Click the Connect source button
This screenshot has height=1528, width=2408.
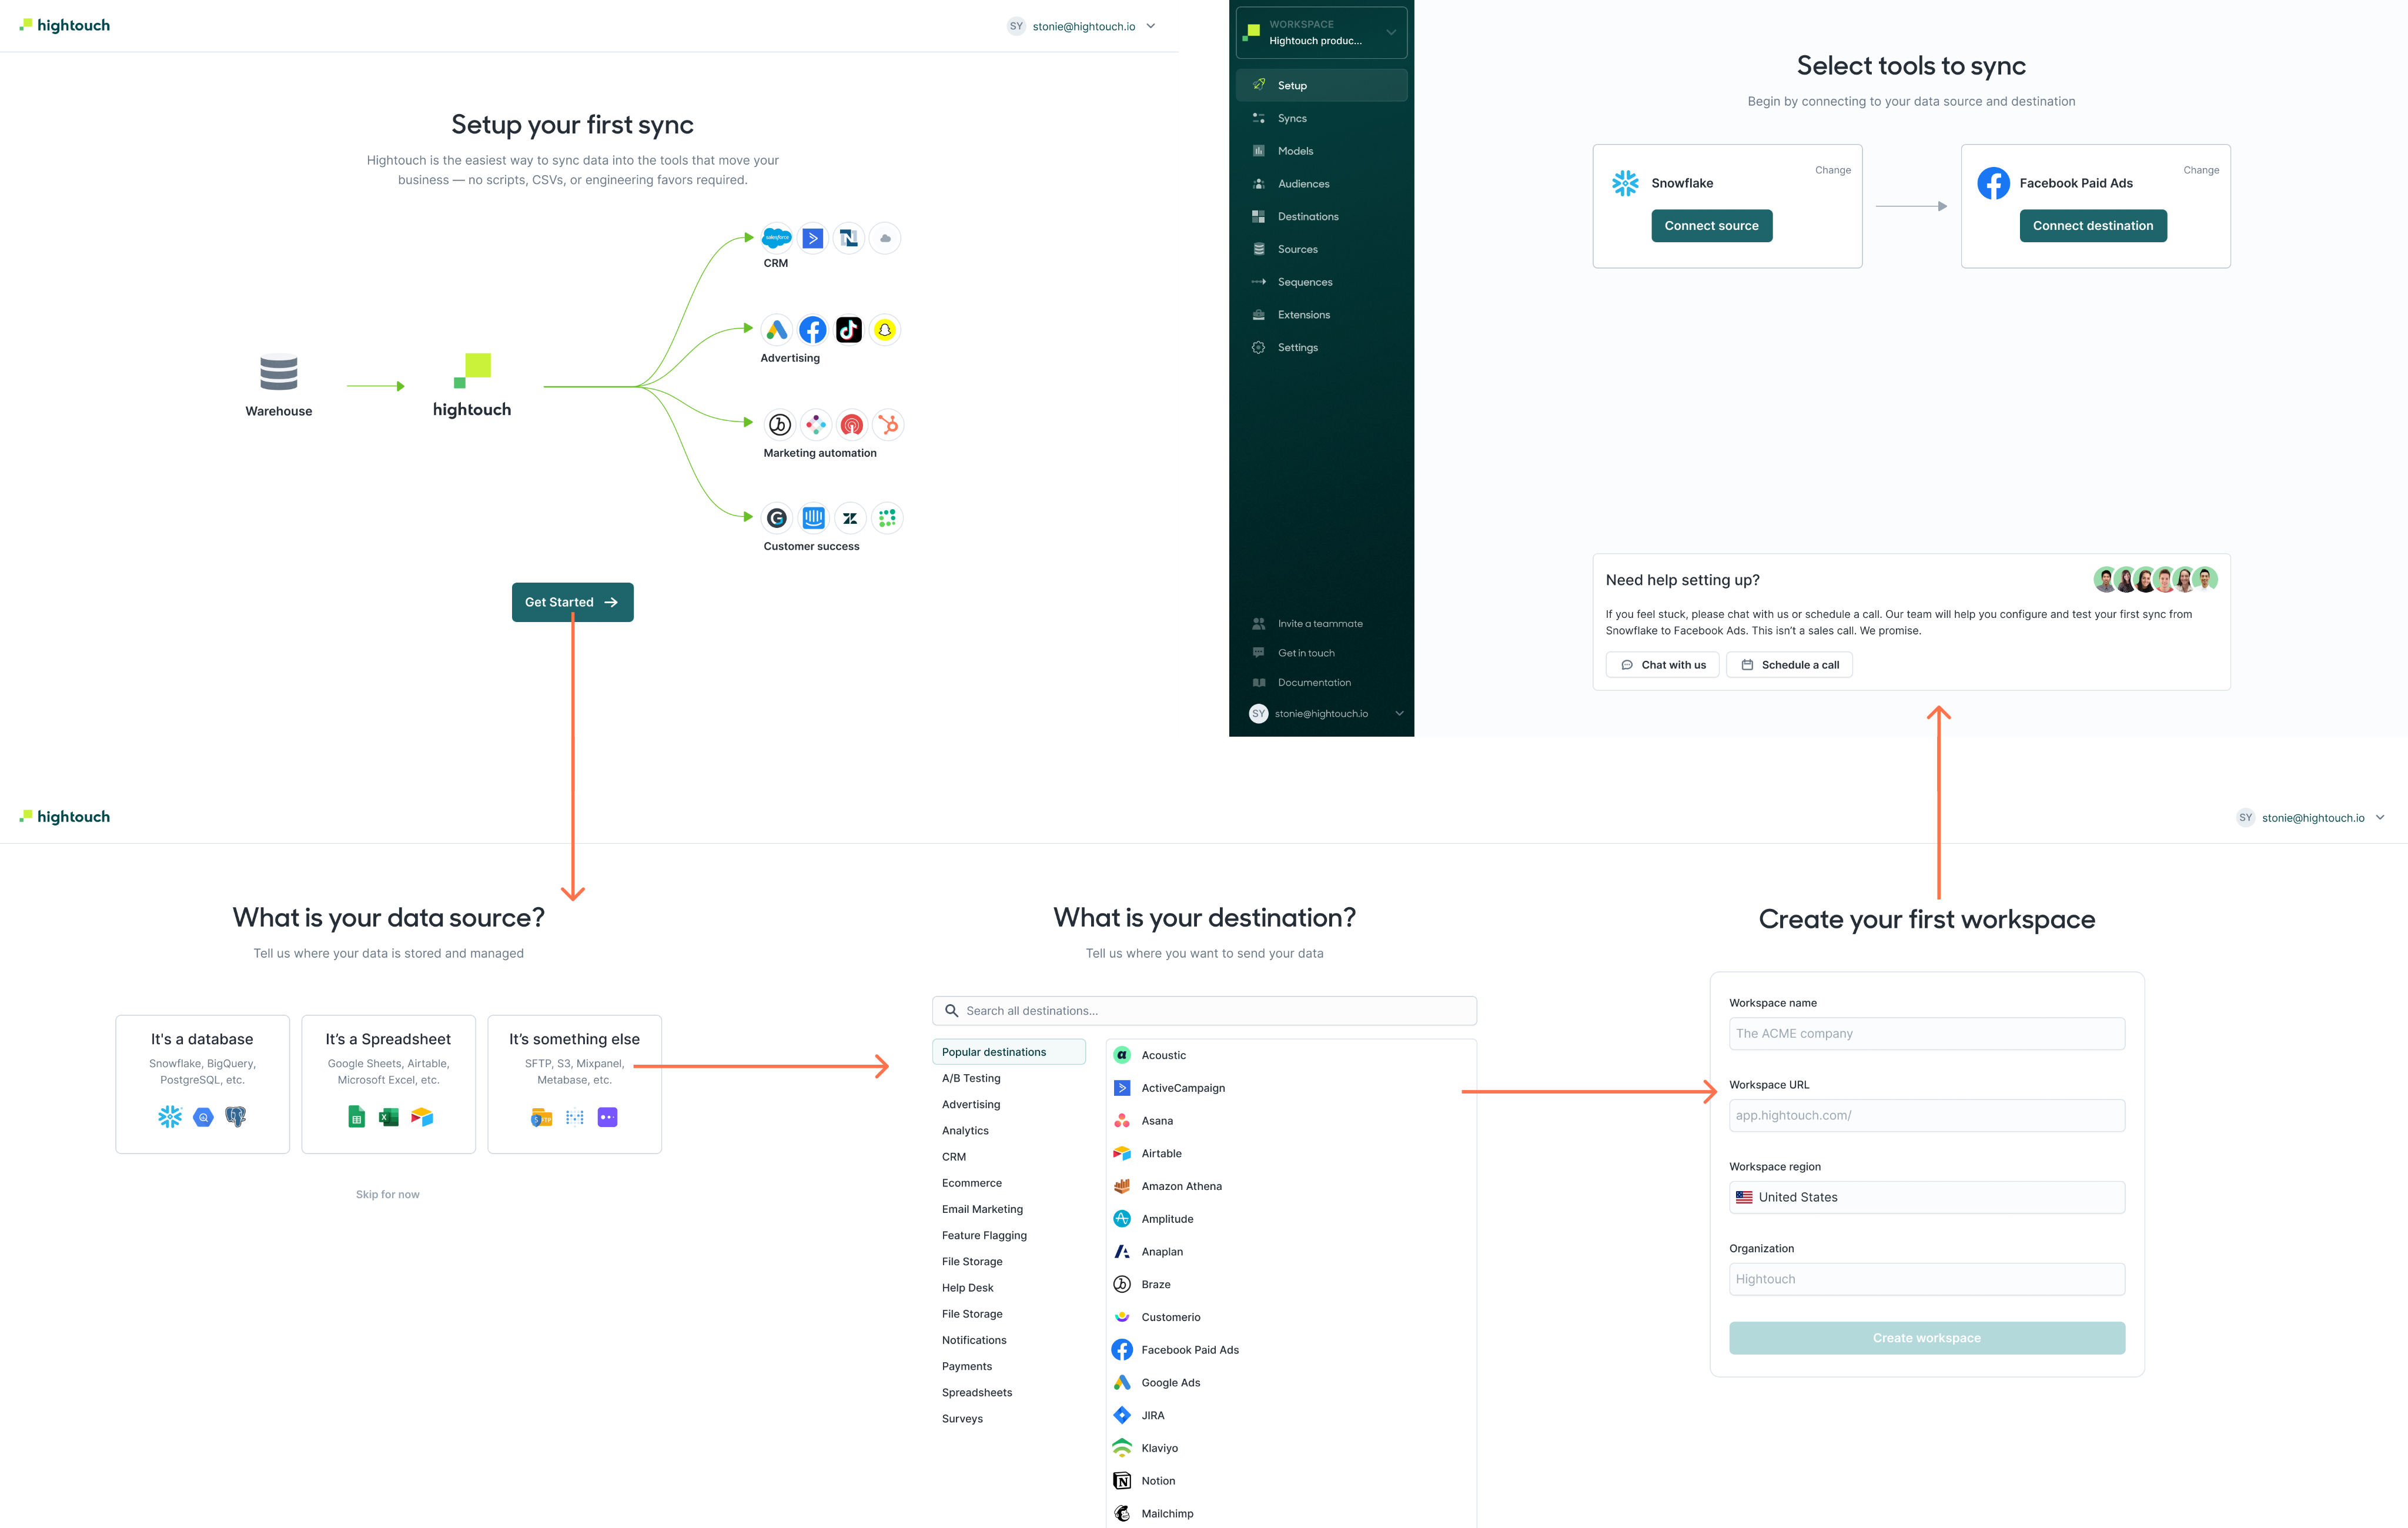[x=1711, y=226]
